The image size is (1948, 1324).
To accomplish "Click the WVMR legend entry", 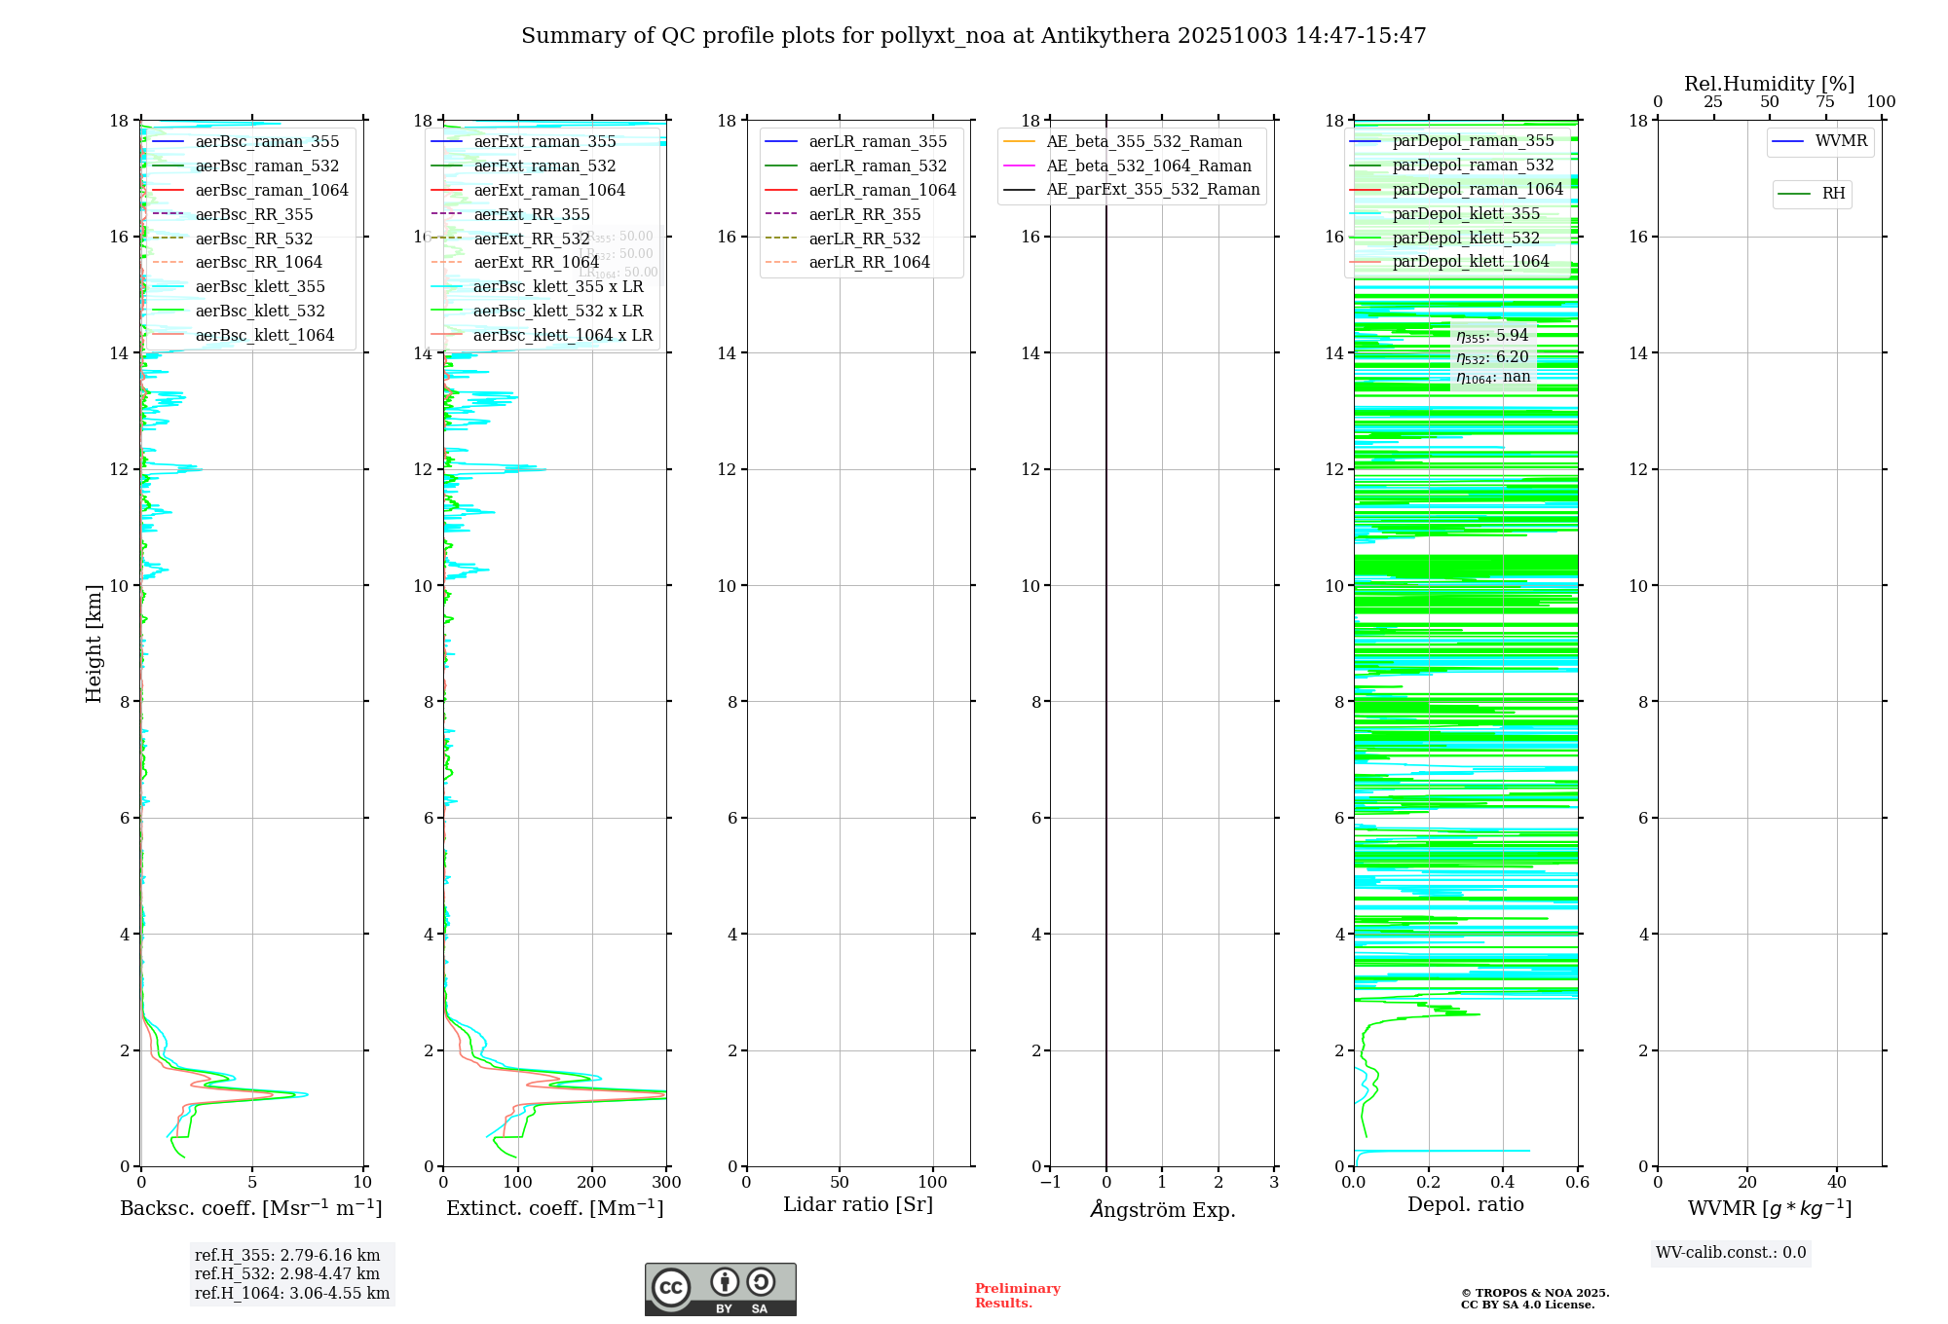I will click(1840, 141).
